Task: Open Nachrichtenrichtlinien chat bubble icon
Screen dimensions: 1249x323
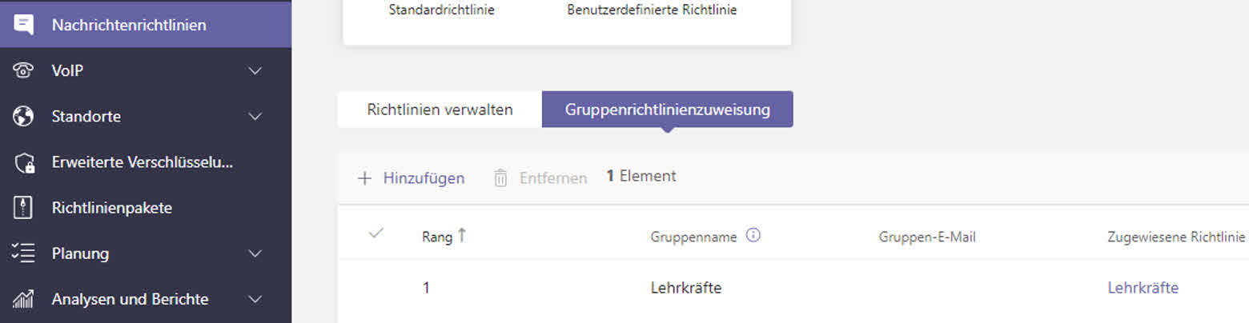Action: (24, 25)
